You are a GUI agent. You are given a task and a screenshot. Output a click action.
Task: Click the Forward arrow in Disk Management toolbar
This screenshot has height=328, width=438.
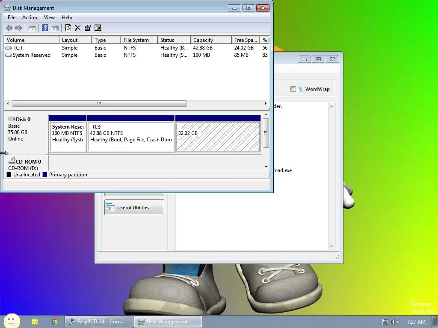(x=19, y=28)
